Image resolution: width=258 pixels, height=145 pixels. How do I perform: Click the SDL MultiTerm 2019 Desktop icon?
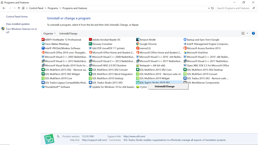(x=90, y=79)
